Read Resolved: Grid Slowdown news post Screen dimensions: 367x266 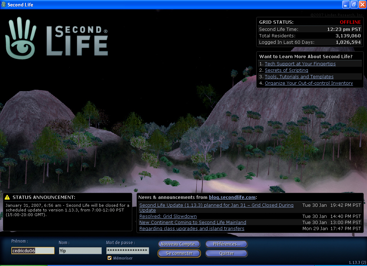[x=168, y=216]
